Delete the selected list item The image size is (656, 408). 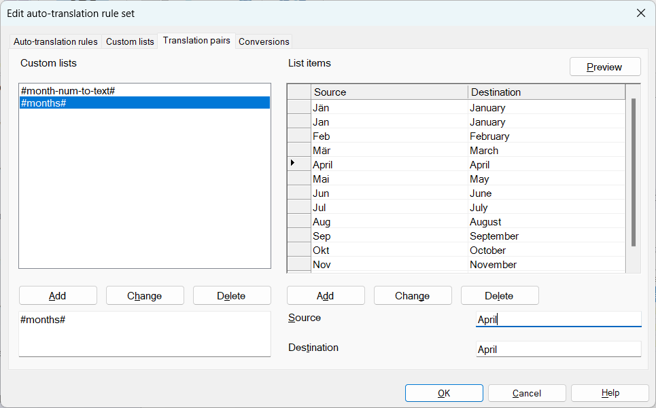pyautogui.click(x=500, y=295)
